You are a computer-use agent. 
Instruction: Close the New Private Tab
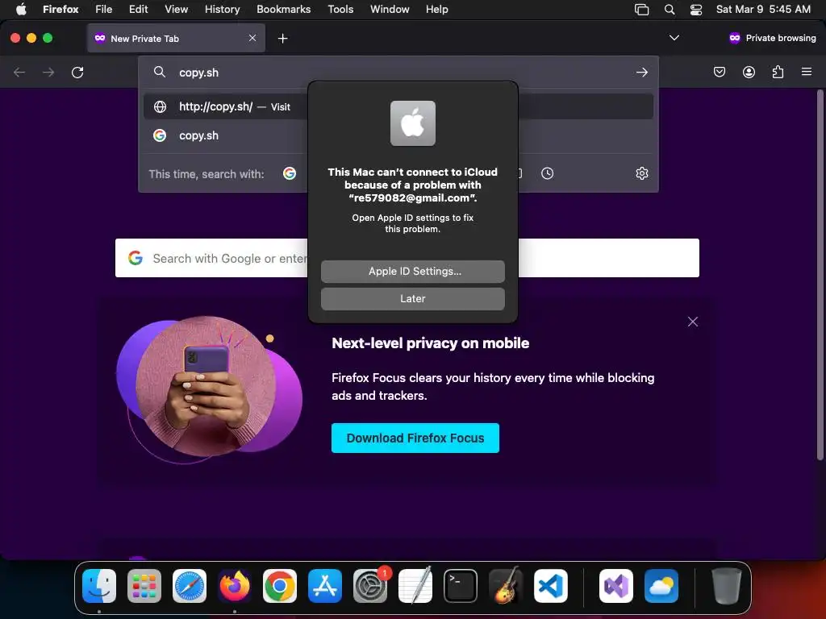point(252,38)
